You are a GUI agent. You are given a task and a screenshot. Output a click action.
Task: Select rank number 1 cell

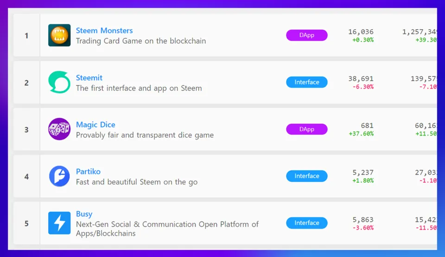[26, 36]
